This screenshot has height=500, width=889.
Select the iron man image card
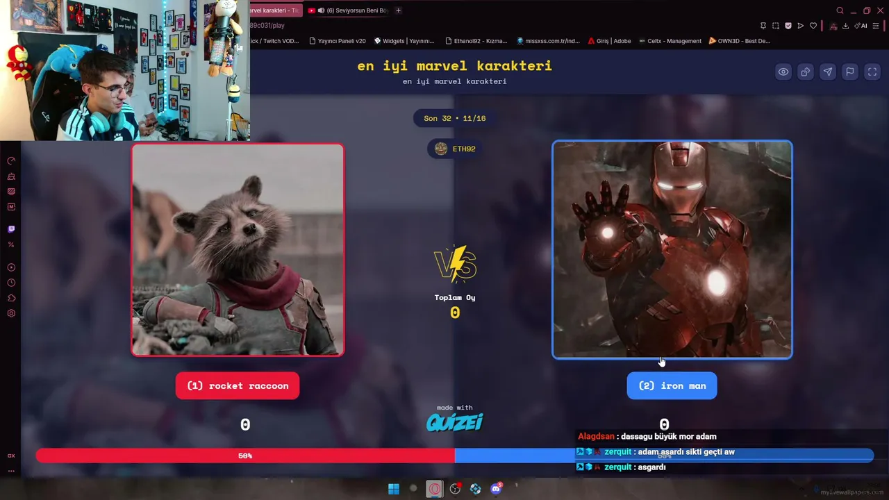pyautogui.click(x=672, y=250)
